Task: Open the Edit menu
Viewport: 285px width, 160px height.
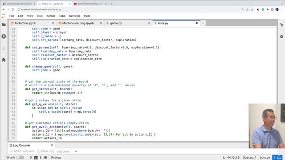Action: [20, 16]
